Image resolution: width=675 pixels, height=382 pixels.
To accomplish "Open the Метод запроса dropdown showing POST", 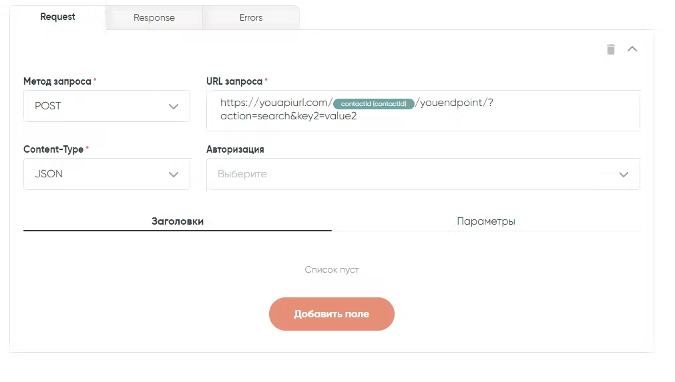I will pos(100,106).
